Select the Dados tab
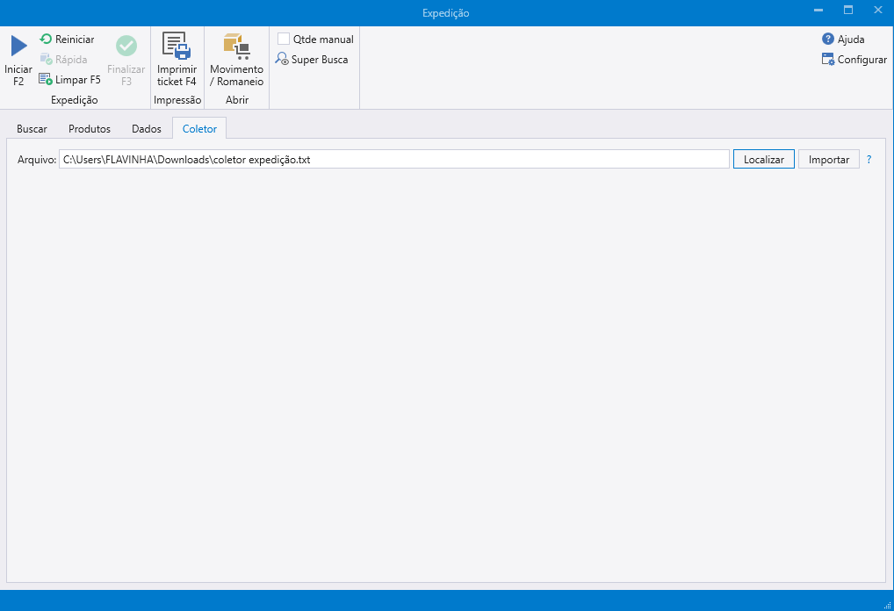The width and height of the screenshot is (894, 611). click(147, 129)
